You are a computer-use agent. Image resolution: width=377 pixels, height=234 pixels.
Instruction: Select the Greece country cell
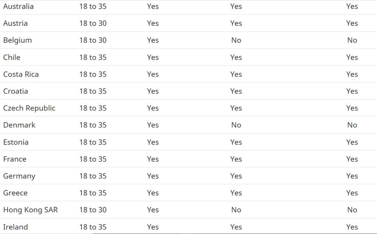[x=15, y=193]
